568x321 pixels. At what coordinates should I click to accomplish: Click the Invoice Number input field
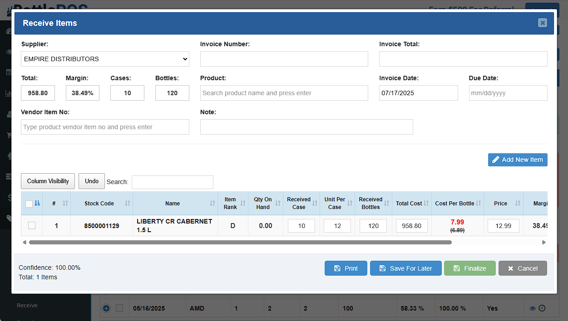click(x=284, y=59)
